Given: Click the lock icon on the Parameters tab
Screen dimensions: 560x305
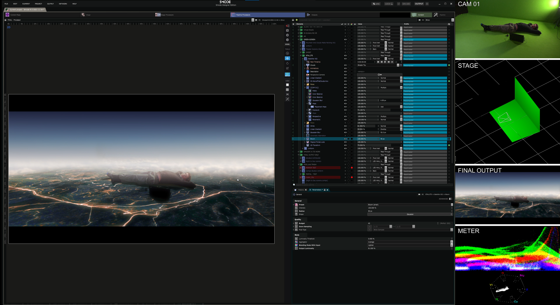Looking at the screenshot, I should tap(325, 190).
